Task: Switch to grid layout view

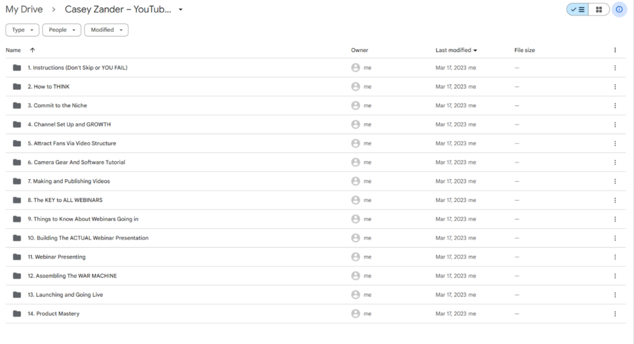Action: point(599,10)
